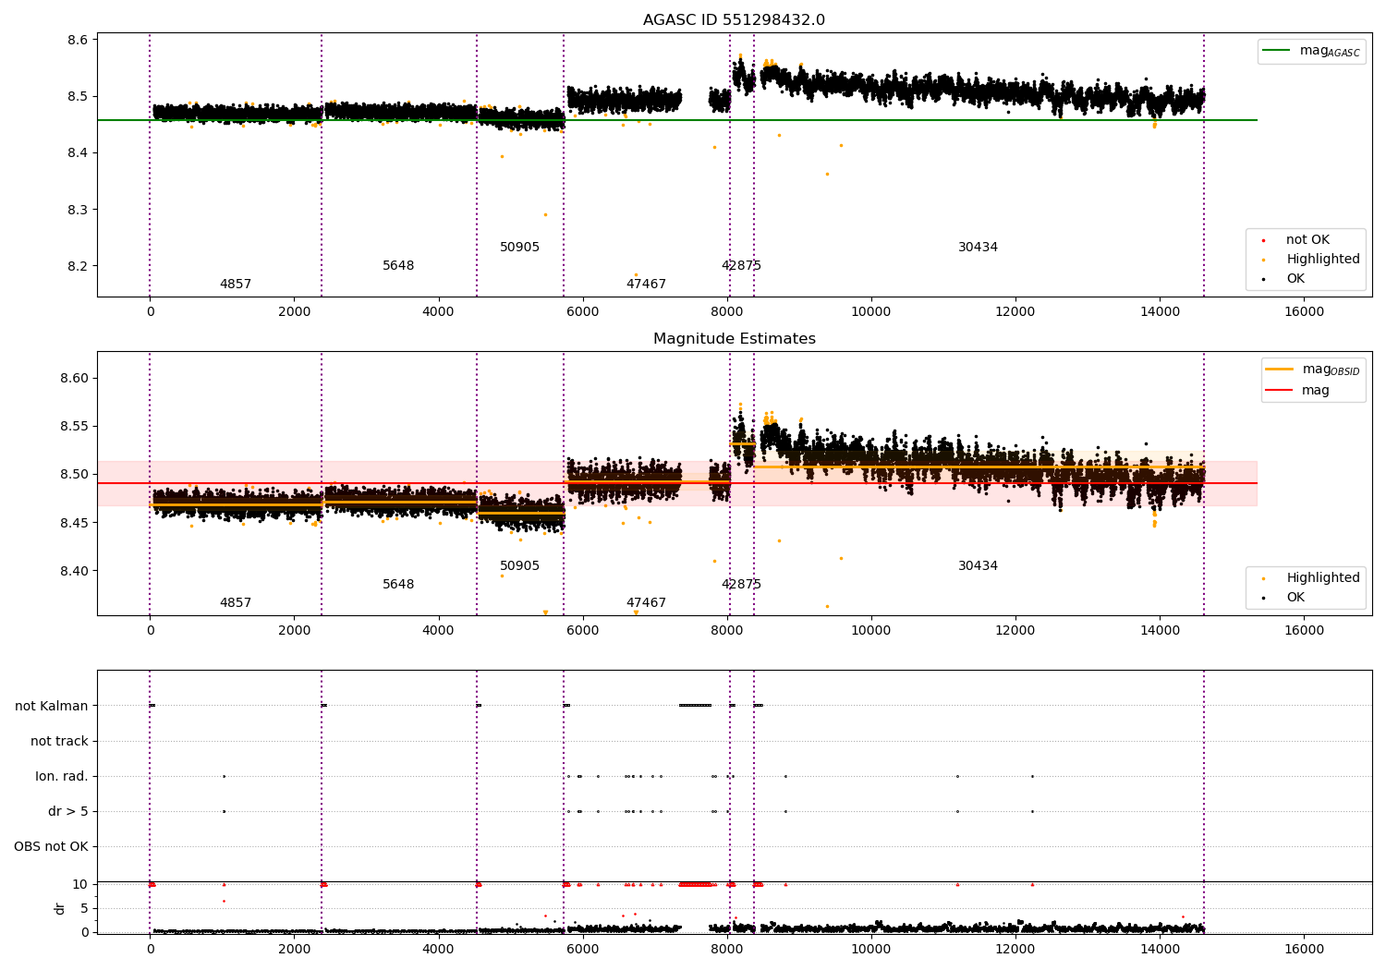Click the '8.6' y-axis tick label
Viewport: 1386px width, 970px height.
(78, 41)
